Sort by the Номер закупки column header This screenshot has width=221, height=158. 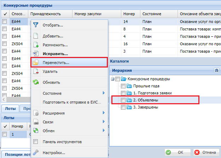point(88,14)
